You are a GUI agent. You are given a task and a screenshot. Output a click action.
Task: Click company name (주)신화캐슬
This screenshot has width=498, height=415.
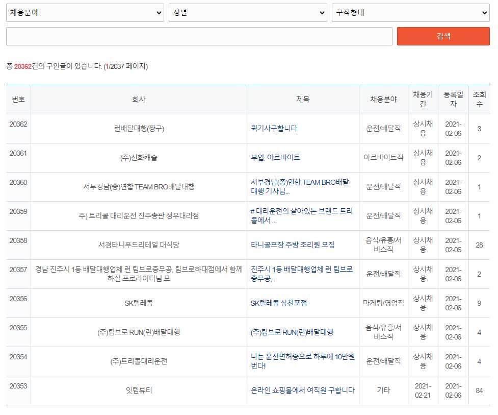pyautogui.click(x=139, y=157)
